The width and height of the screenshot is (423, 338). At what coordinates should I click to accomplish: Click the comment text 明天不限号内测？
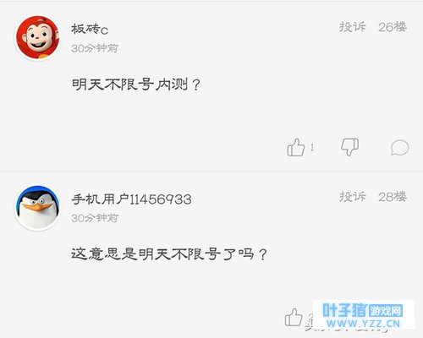[136, 84]
